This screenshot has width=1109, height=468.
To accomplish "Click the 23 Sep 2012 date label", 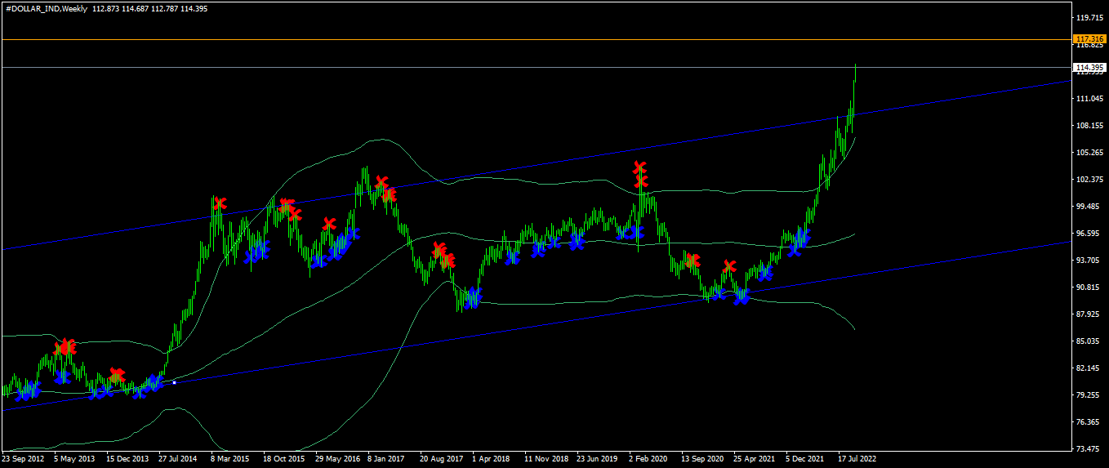I will click(24, 459).
